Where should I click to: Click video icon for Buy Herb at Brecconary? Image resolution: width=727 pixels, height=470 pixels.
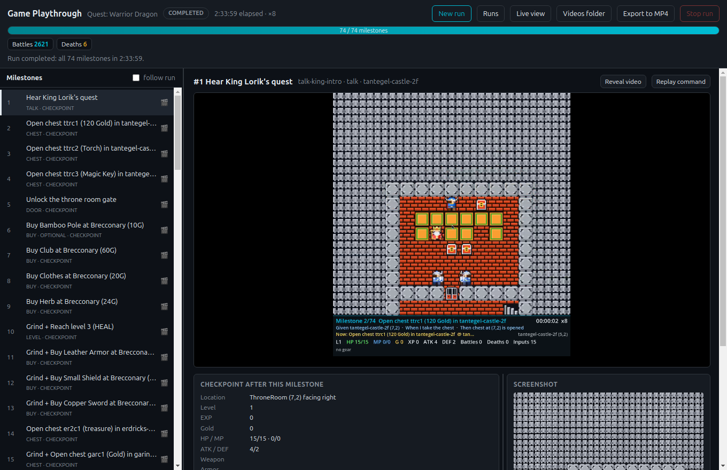pos(164,307)
